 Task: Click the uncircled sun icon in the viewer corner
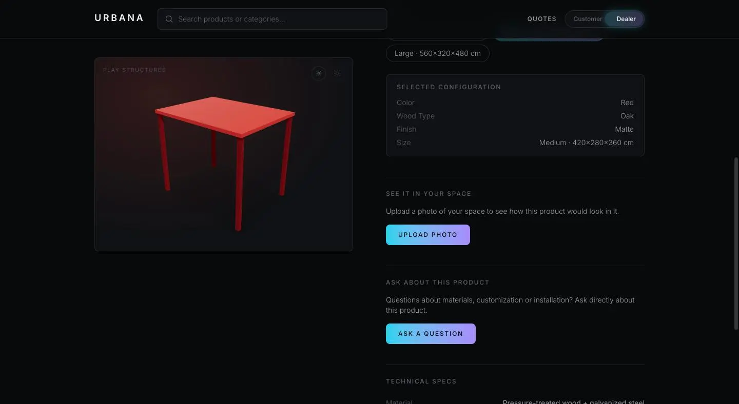(x=337, y=73)
